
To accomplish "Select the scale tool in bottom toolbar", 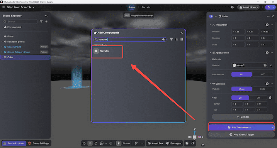I will coord(102,143).
